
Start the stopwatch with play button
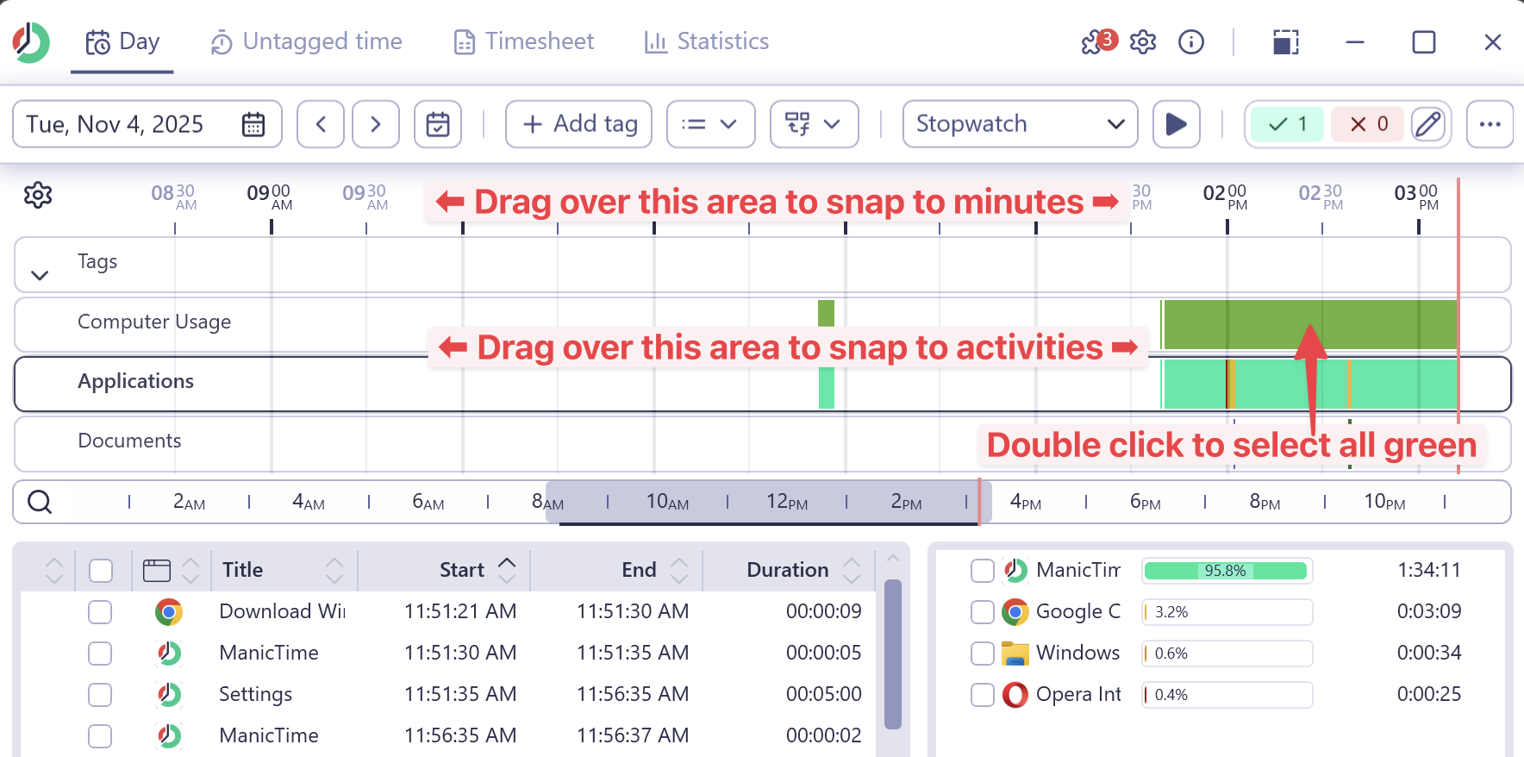1176,124
